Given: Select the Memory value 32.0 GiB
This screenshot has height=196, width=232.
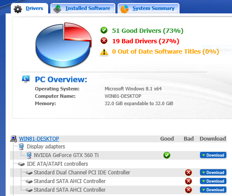Looking at the screenshot, I should coord(139,103).
